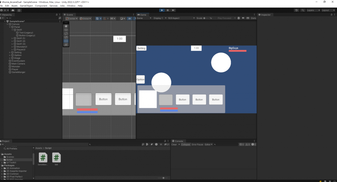The image size is (337, 182).
Task: Toggle 2D view in Scene
Action: pos(129,18)
